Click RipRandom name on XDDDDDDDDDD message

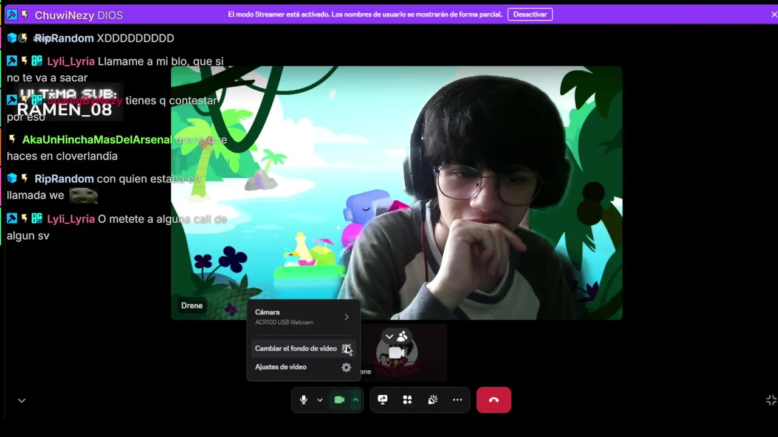tap(64, 38)
